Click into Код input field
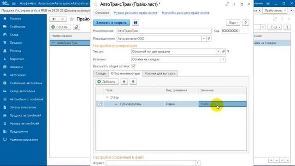This screenshot has width=295, height=166. click(235, 31)
